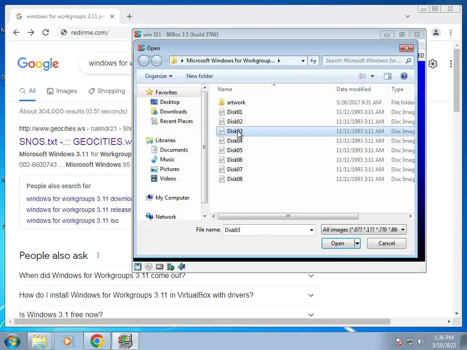Screen dimensions: 467x350
Task: Sort files by Type column header
Action: tap(397, 89)
